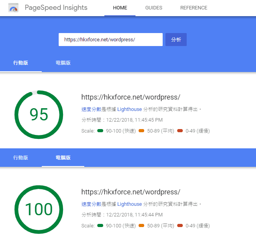
Task: Click red 0-49 scale swatch in desktop result
Action: pyautogui.click(x=180, y=225)
